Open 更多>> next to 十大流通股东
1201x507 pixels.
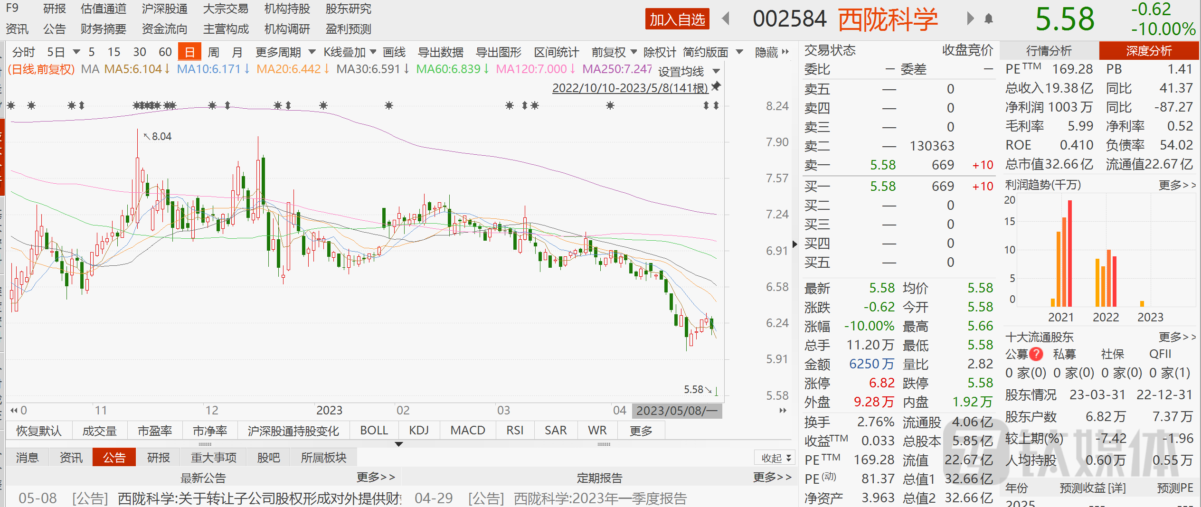(1178, 337)
